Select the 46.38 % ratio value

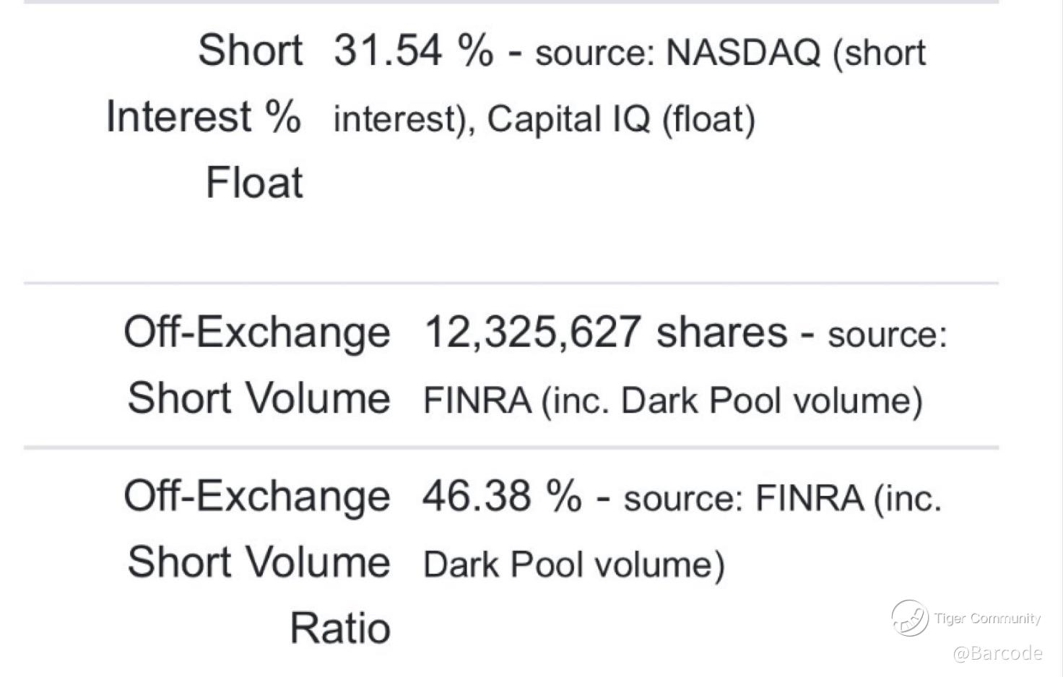(x=501, y=497)
